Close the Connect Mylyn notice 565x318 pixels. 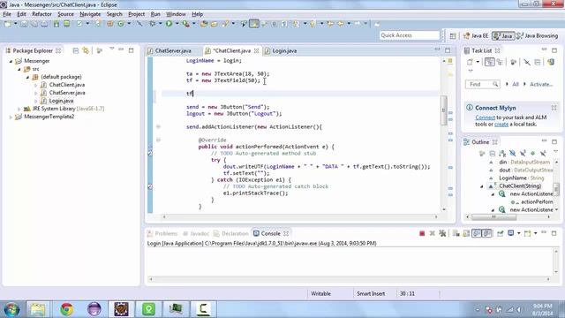click(x=554, y=108)
